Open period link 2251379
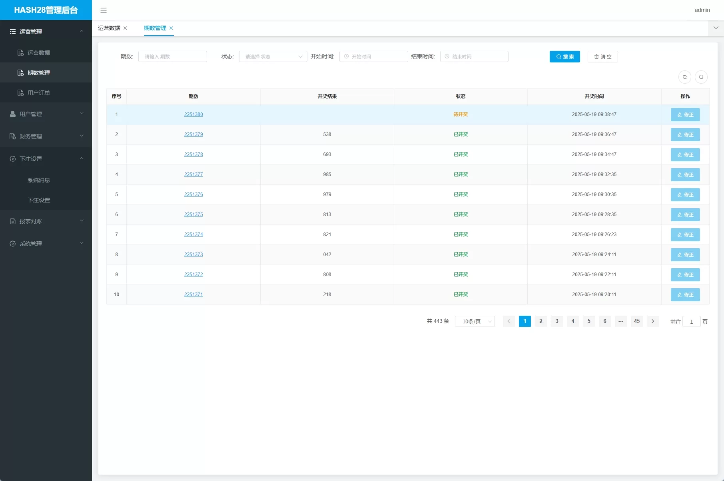 (x=193, y=134)
